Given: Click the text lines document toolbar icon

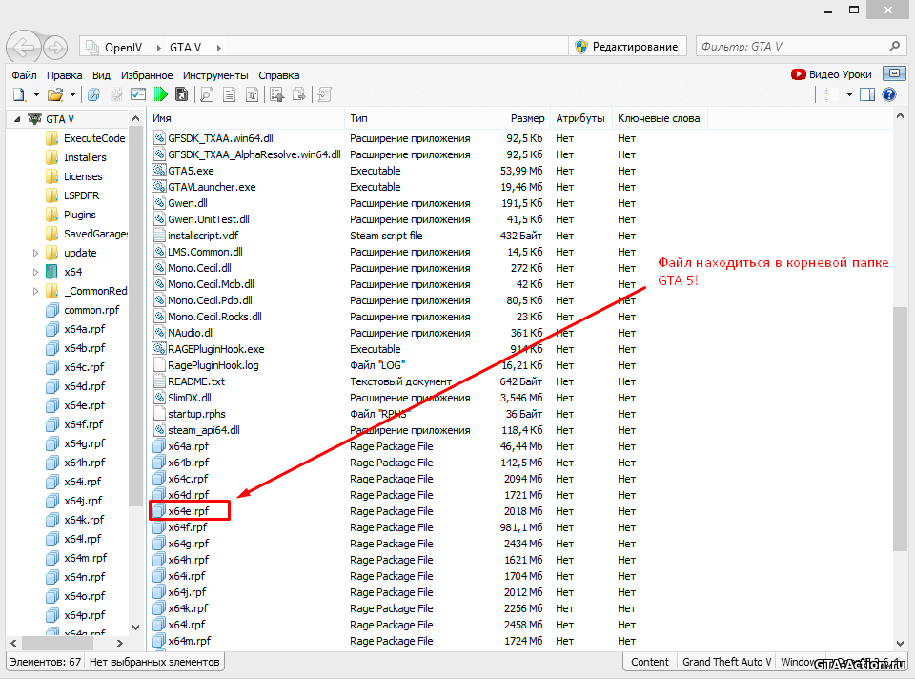Looking at the screenshot, I should (230, 94).
